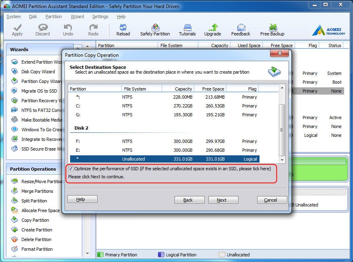The width and height of the screenshot is (353, 262).
Task: Click the Reload toolbar icon
Action: coord(123,30)
